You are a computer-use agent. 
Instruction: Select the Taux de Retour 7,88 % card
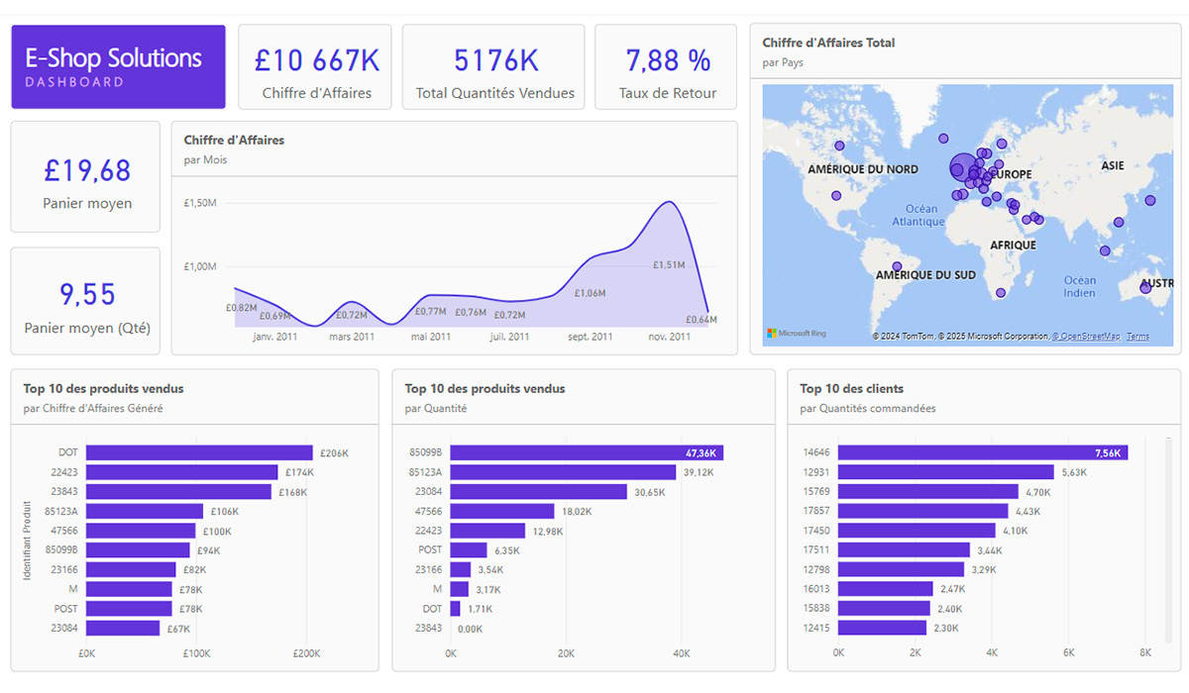tap(667, 66)
